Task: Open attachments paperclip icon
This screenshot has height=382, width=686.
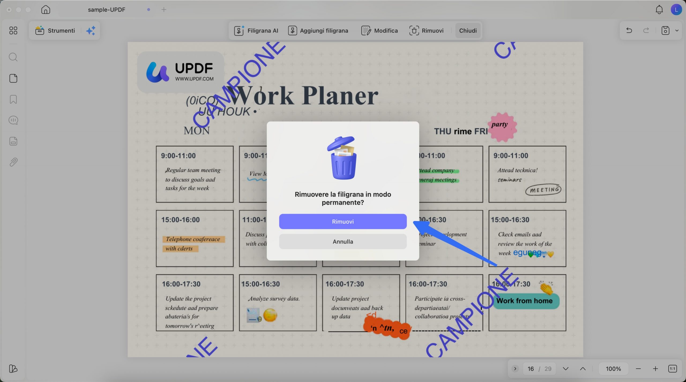Action: 13,162
